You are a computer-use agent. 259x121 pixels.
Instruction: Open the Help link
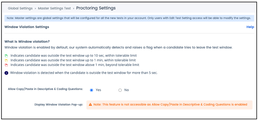pos(250,27)
